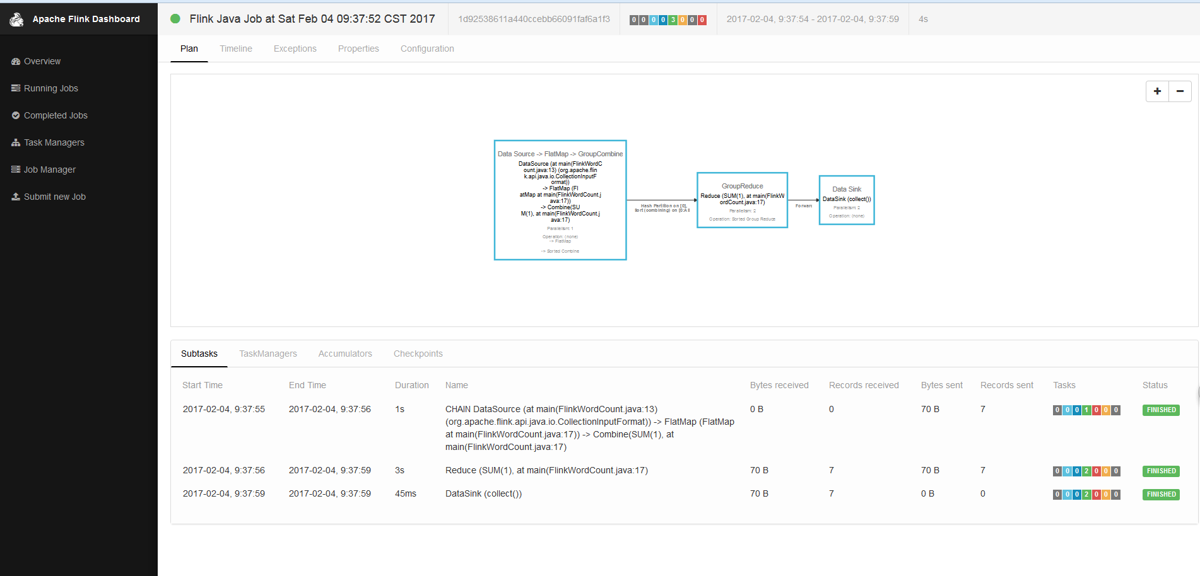Viewport: 1200px width, 576px height.
Task: Select the Subtasks tab
Action: coord(199,354)
